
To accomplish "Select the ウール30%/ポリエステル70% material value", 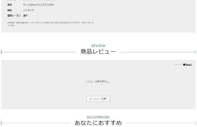I will [38, 5].
